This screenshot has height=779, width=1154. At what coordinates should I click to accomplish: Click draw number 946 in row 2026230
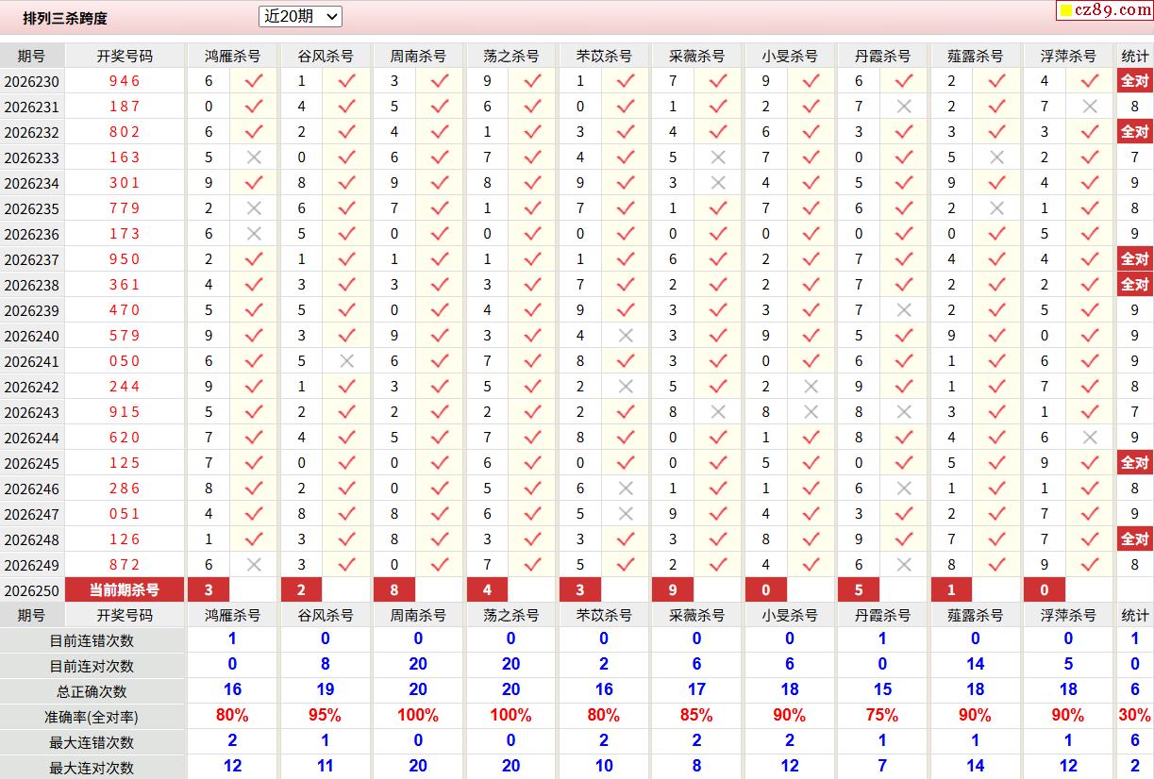[125, 81]
